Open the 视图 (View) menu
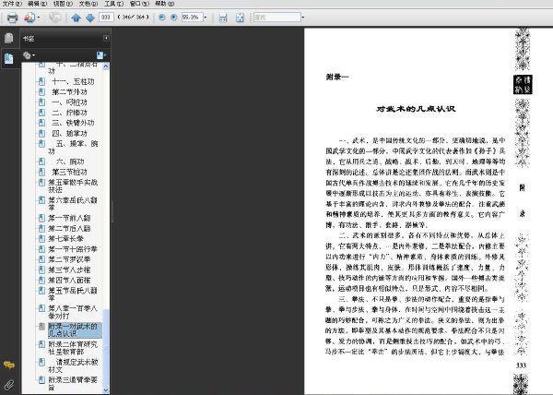The width and height of the screenshot is (553, 395). tap(63, 4)
